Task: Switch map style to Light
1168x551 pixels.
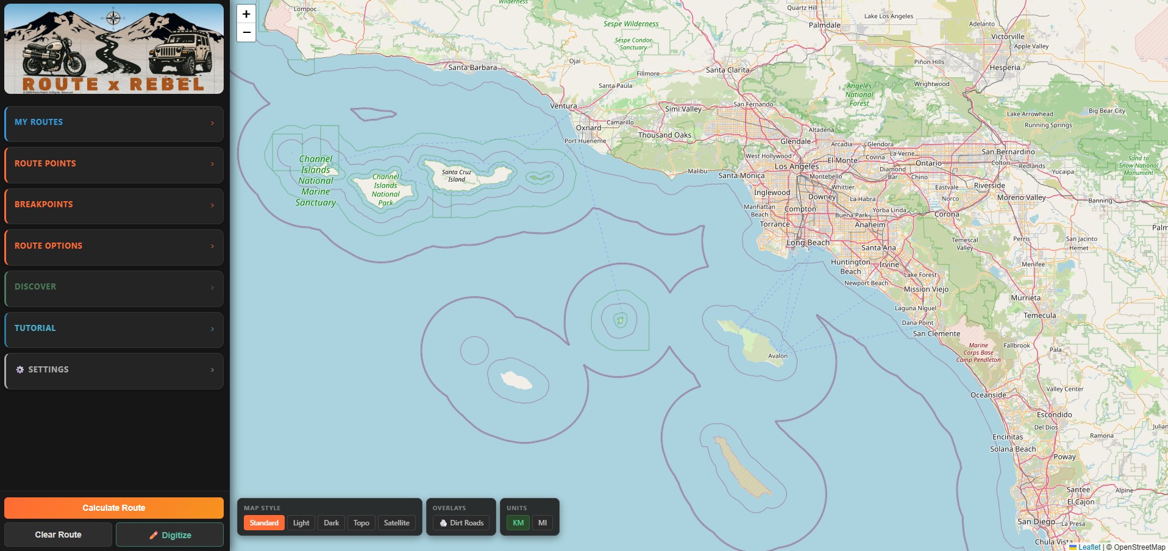Action: pyautogui.click(x=301, y=523)
